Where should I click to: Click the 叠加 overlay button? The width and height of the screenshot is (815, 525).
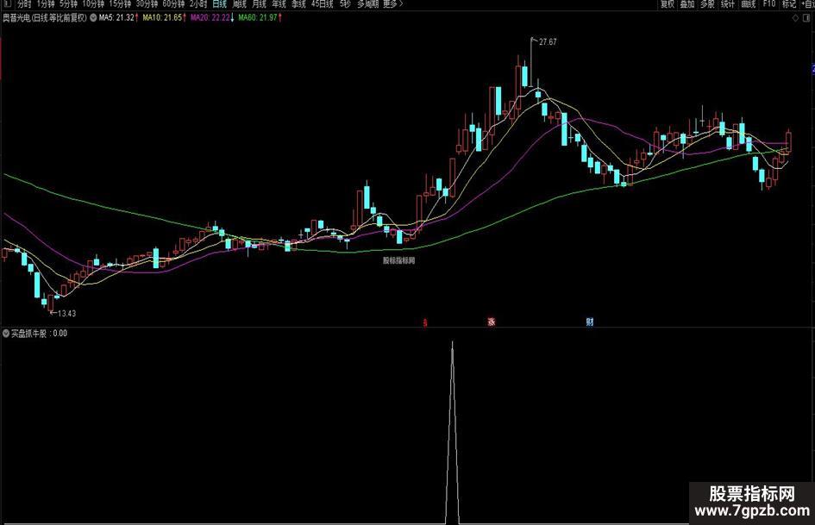coord(687,3)
